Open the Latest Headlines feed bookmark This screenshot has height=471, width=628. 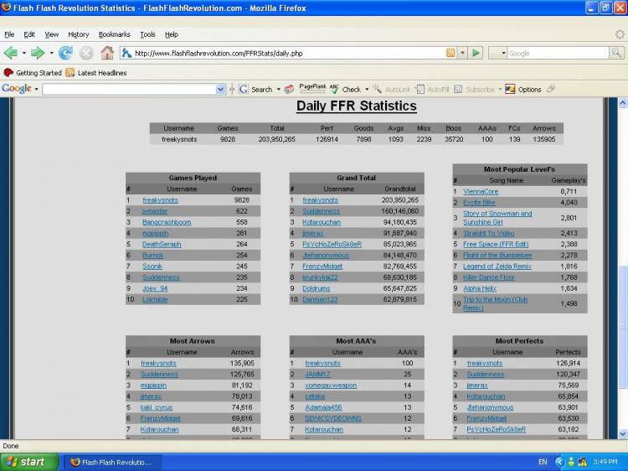(96, 73)
